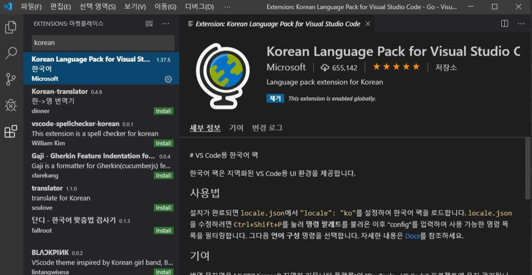The height and width of the screenshot is (275, 532).
Task: Open the 편집(E) menu
Action: [60, 6]
